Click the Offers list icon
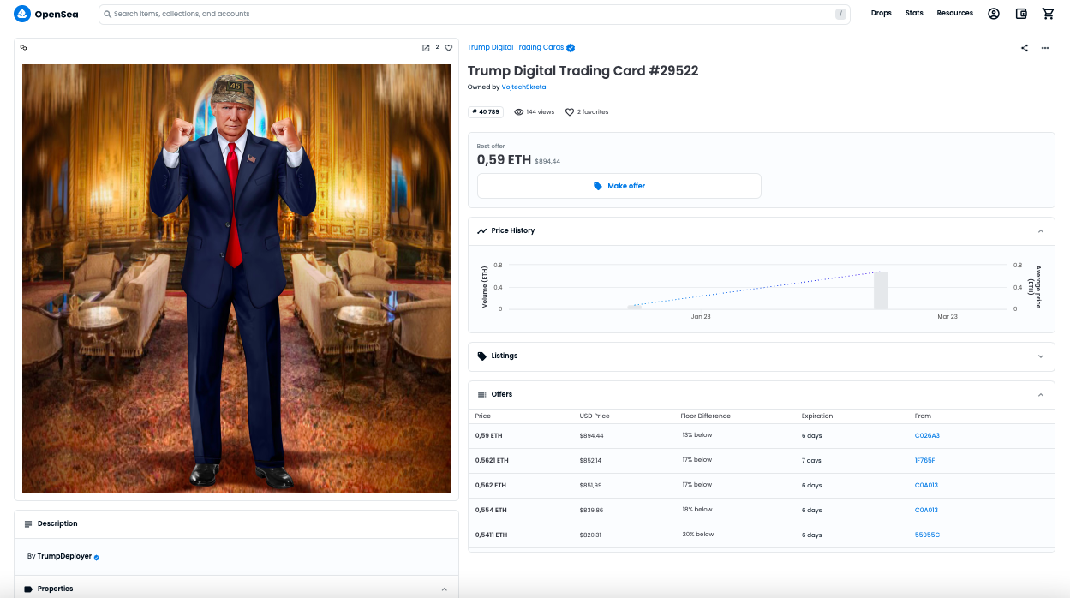 pyautogui.click(x=482, y=395)
